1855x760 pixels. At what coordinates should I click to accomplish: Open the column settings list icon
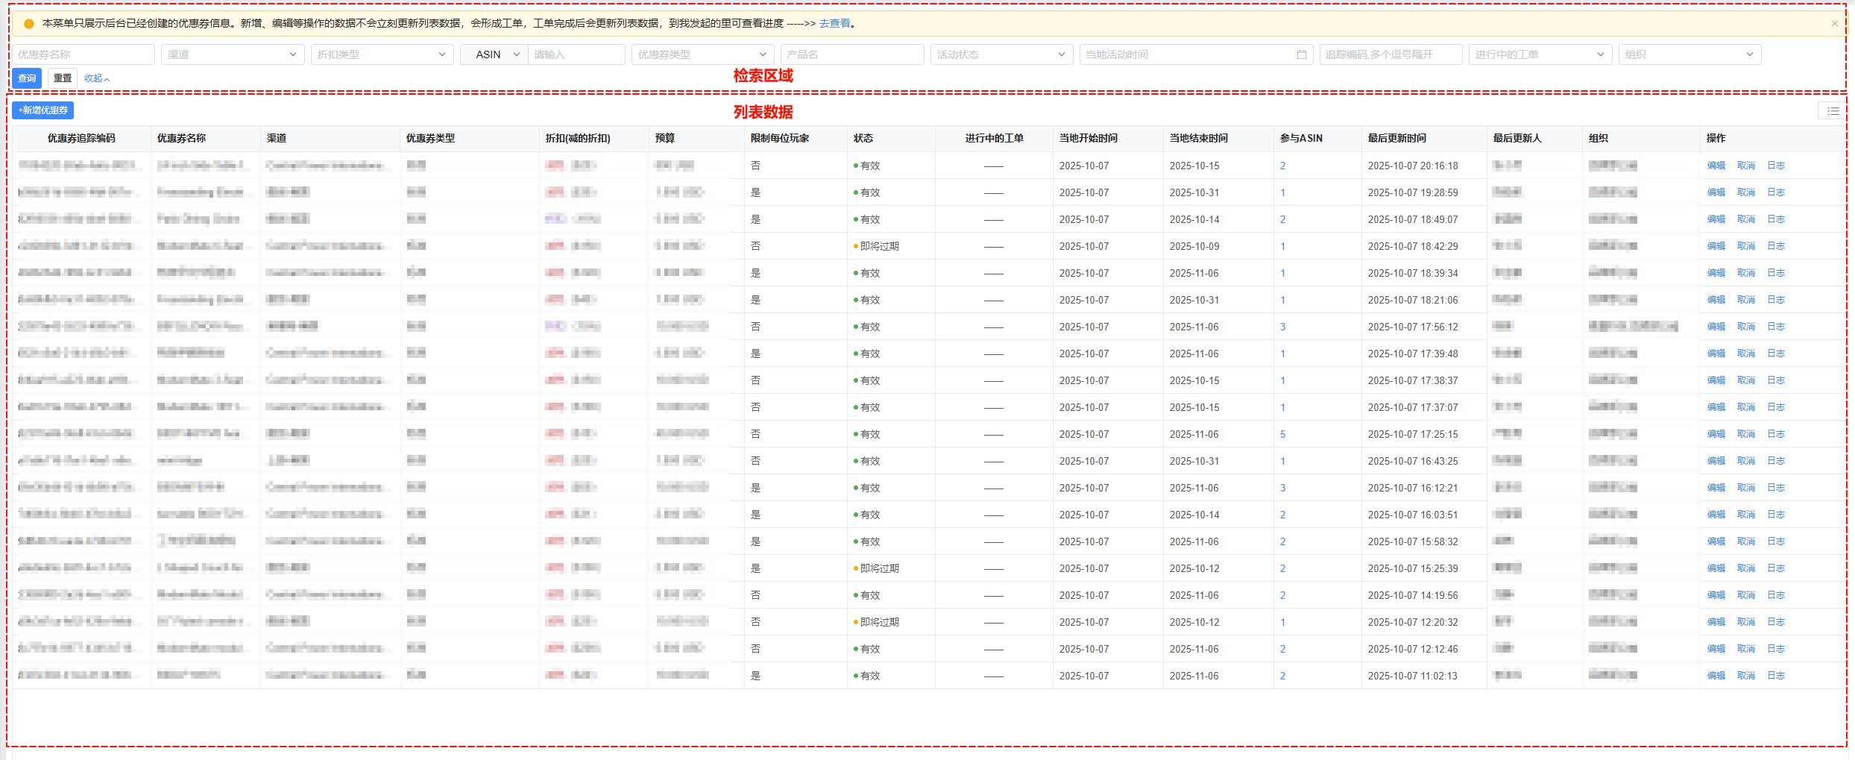(x=1833, y=111)
